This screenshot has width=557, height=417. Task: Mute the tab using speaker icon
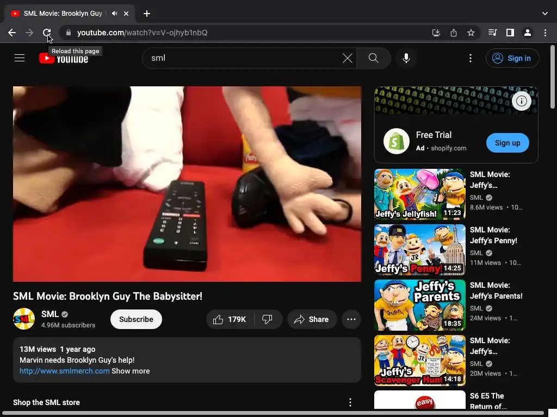(x=114, y=14)
